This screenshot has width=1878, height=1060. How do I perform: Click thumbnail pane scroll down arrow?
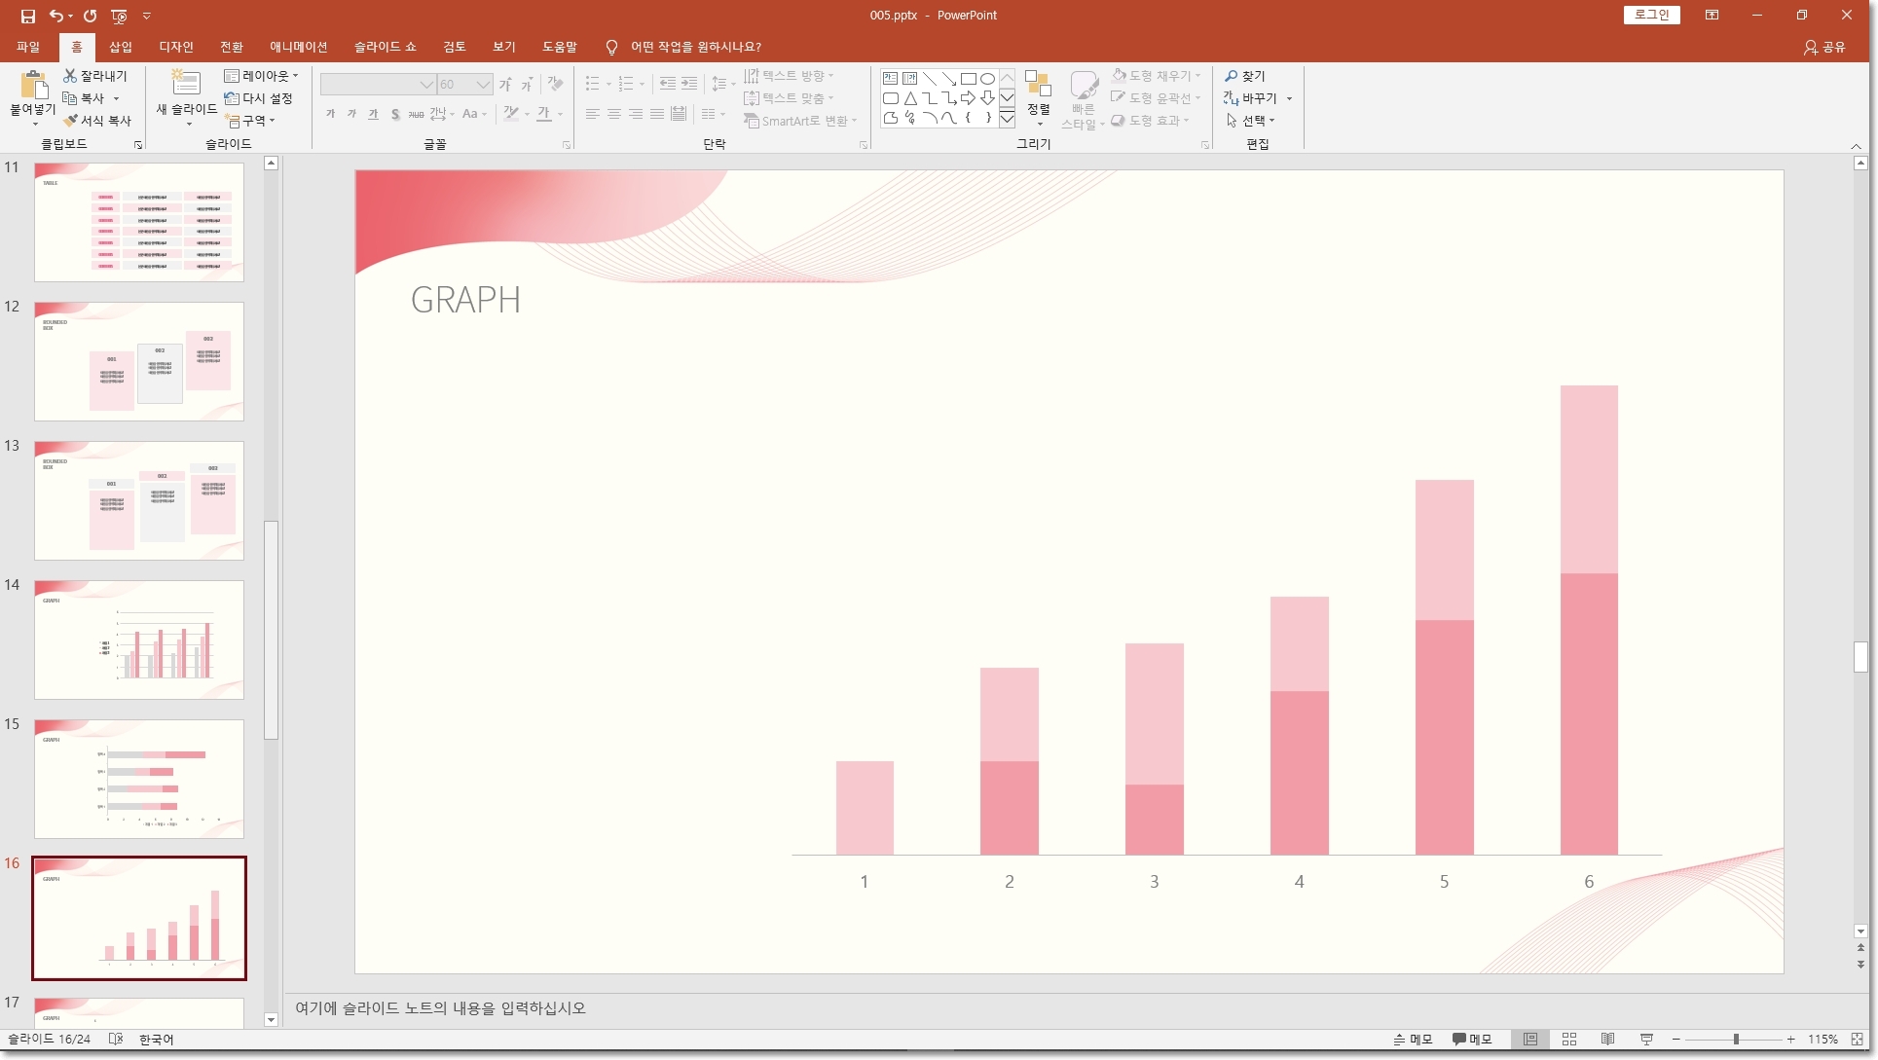coord(271,1020)
